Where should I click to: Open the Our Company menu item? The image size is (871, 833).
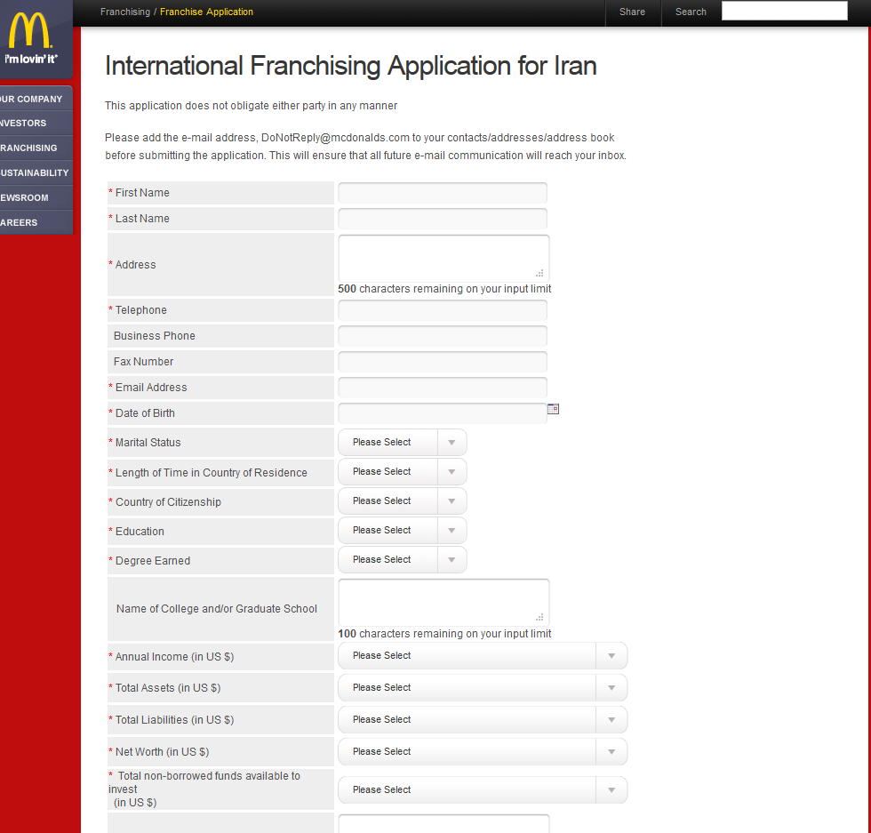pos(36,99)
